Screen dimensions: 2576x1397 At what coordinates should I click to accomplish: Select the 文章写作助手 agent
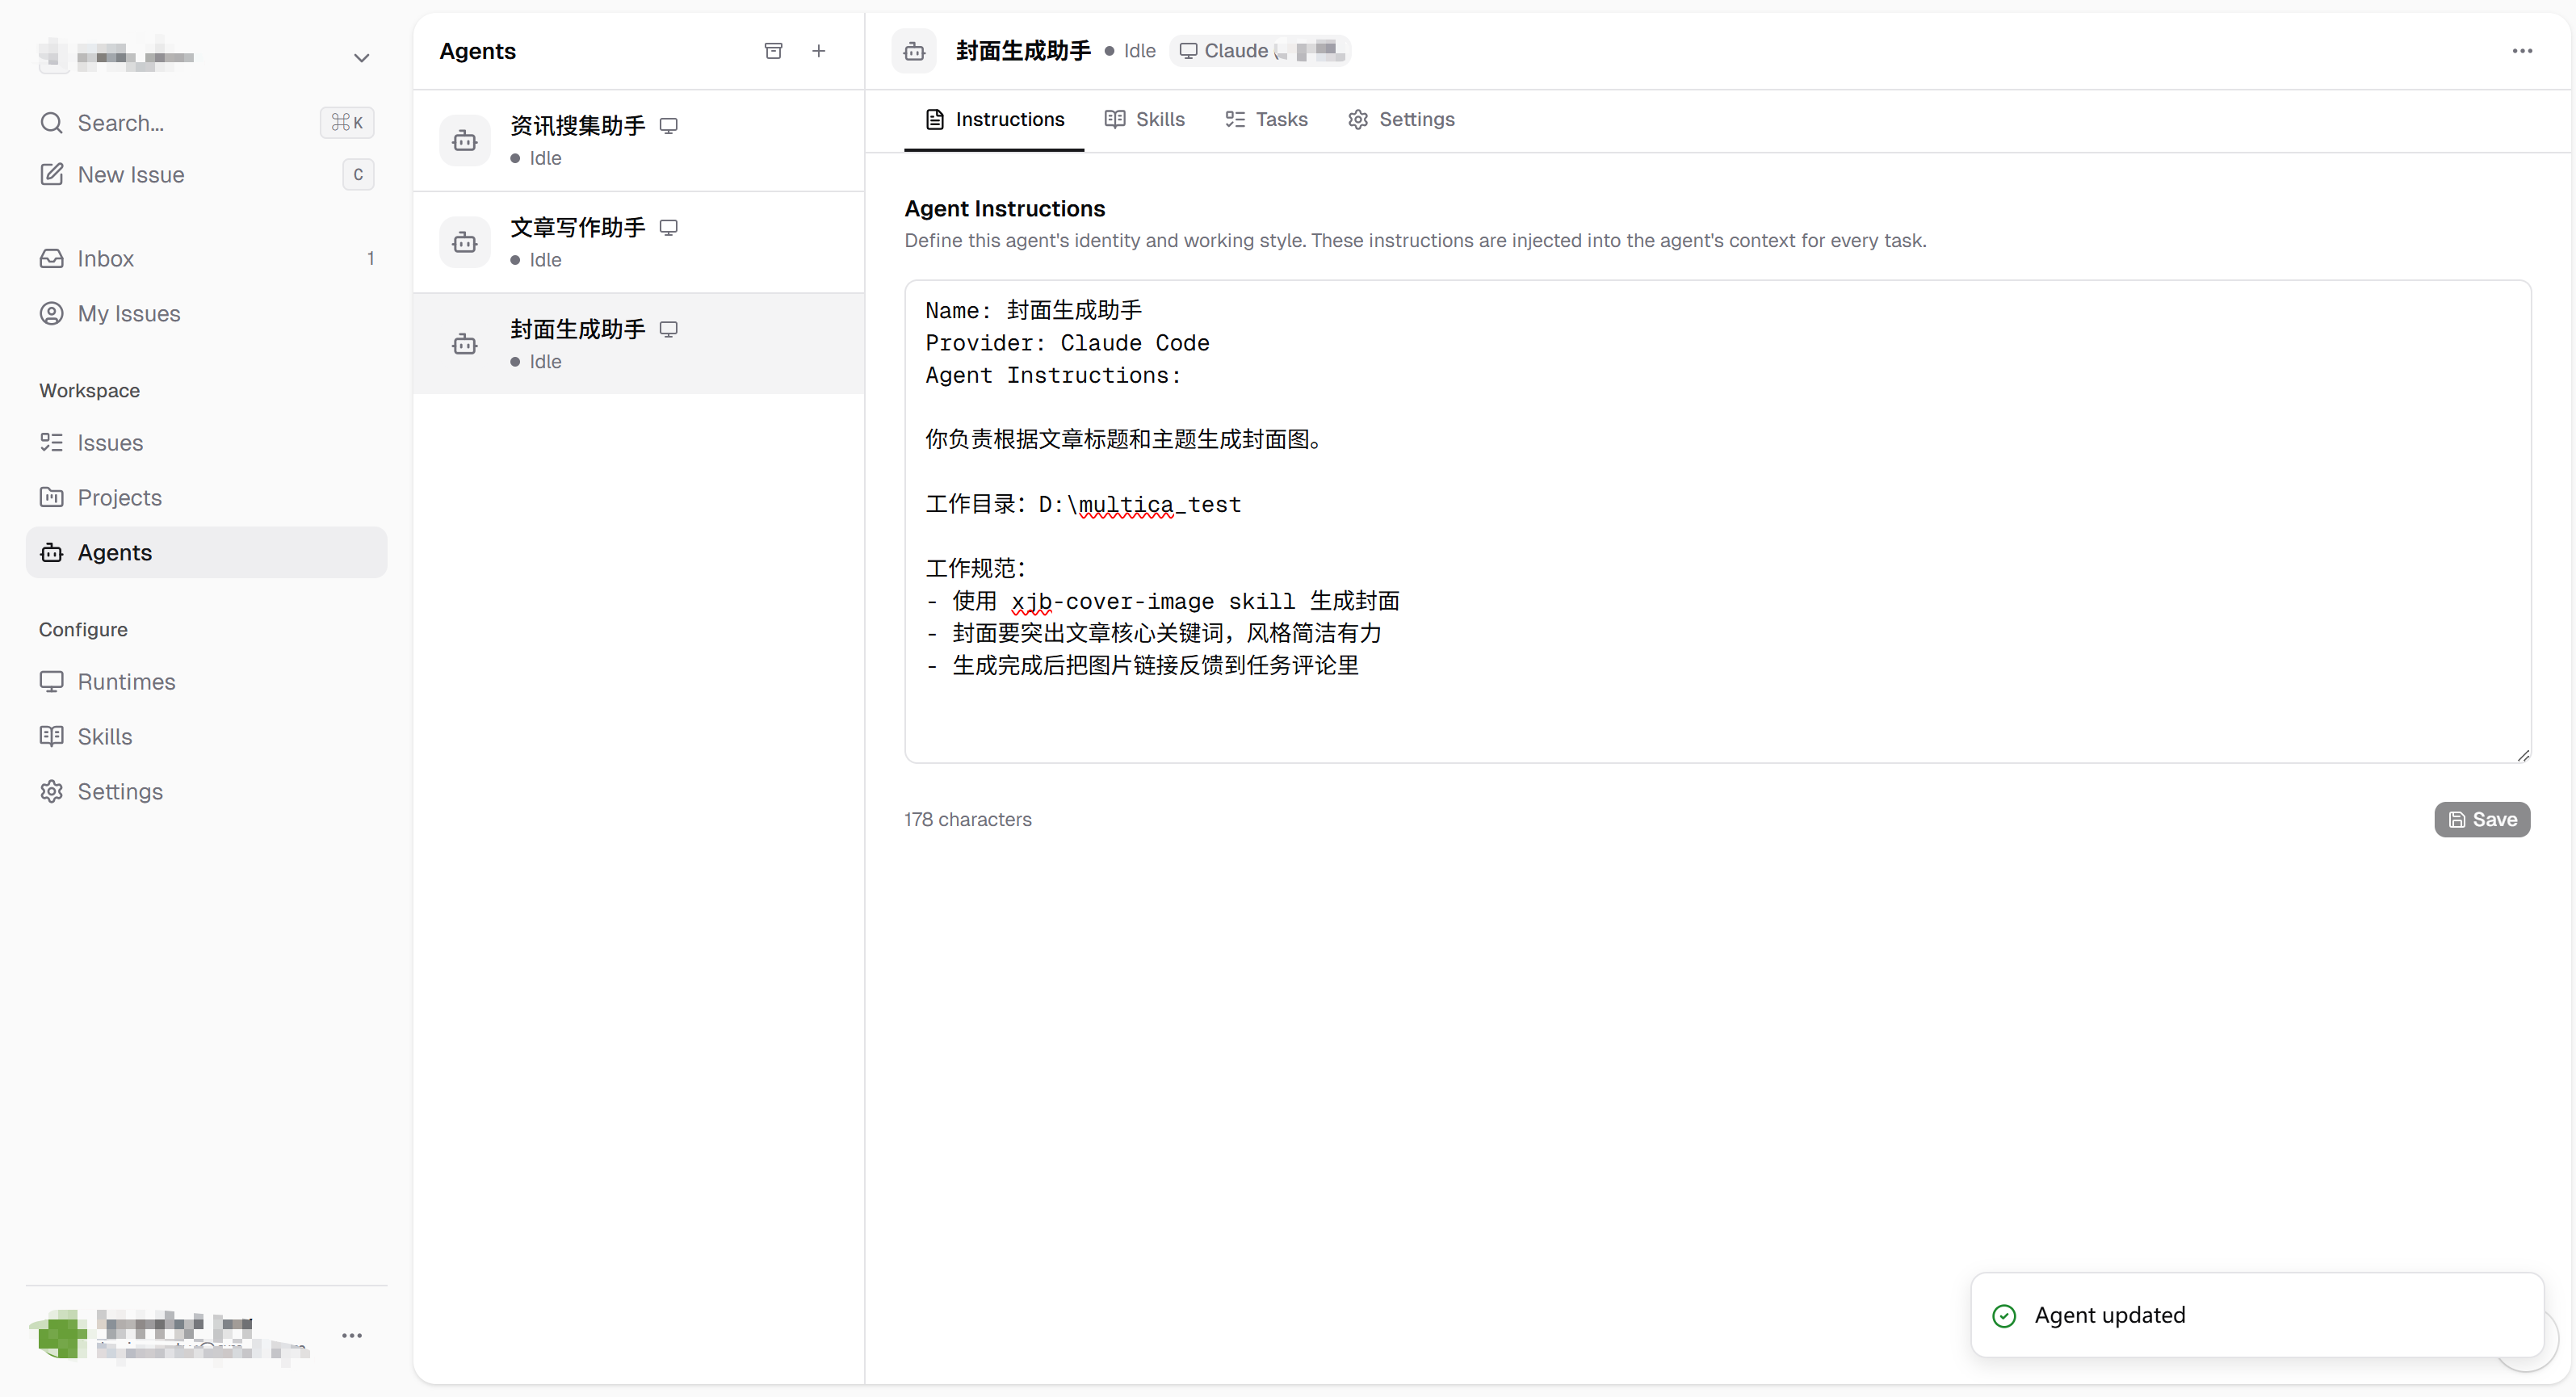pos(638,243)
